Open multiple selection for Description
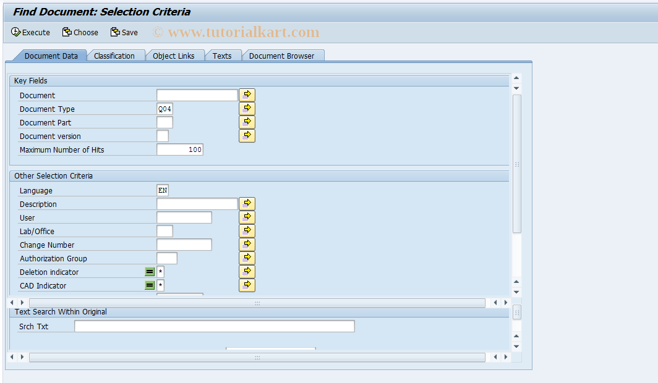This screenshot has height=383, width=658. point(247,203)
